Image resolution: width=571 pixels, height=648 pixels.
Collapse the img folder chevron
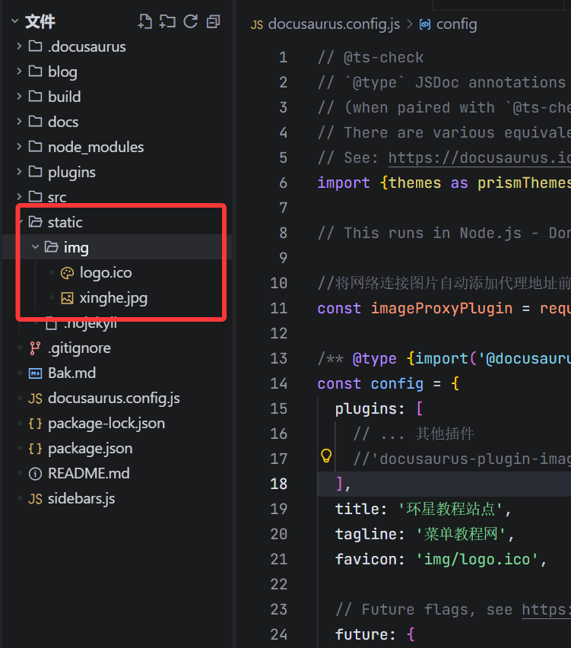click(35, 247)
